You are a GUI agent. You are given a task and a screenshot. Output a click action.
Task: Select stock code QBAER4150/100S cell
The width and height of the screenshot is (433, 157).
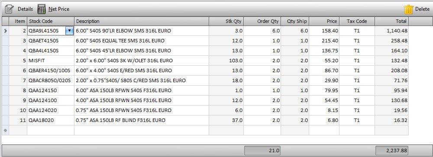[x=51, y=70]
